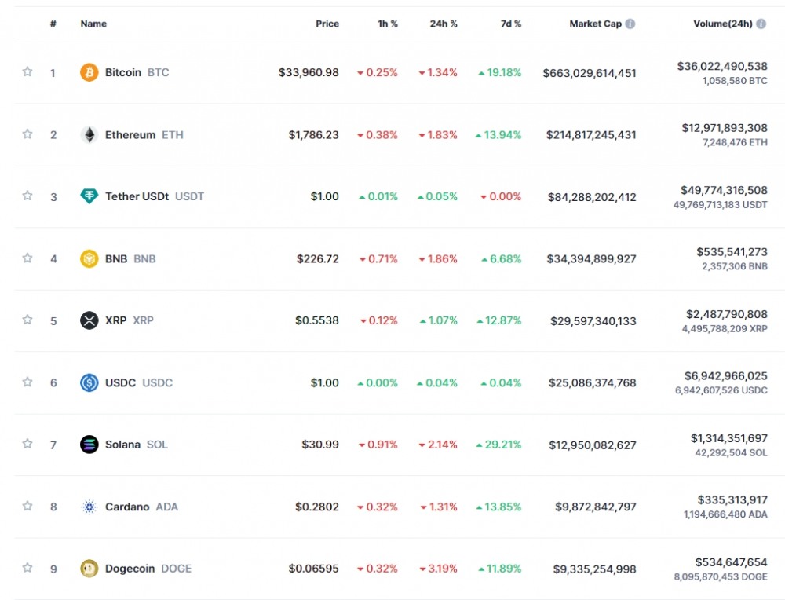Sort table by 7d % column
Image resolution: width=785 pixels, height=600 pixels.
pyautogui.click(x=511, y=24)
